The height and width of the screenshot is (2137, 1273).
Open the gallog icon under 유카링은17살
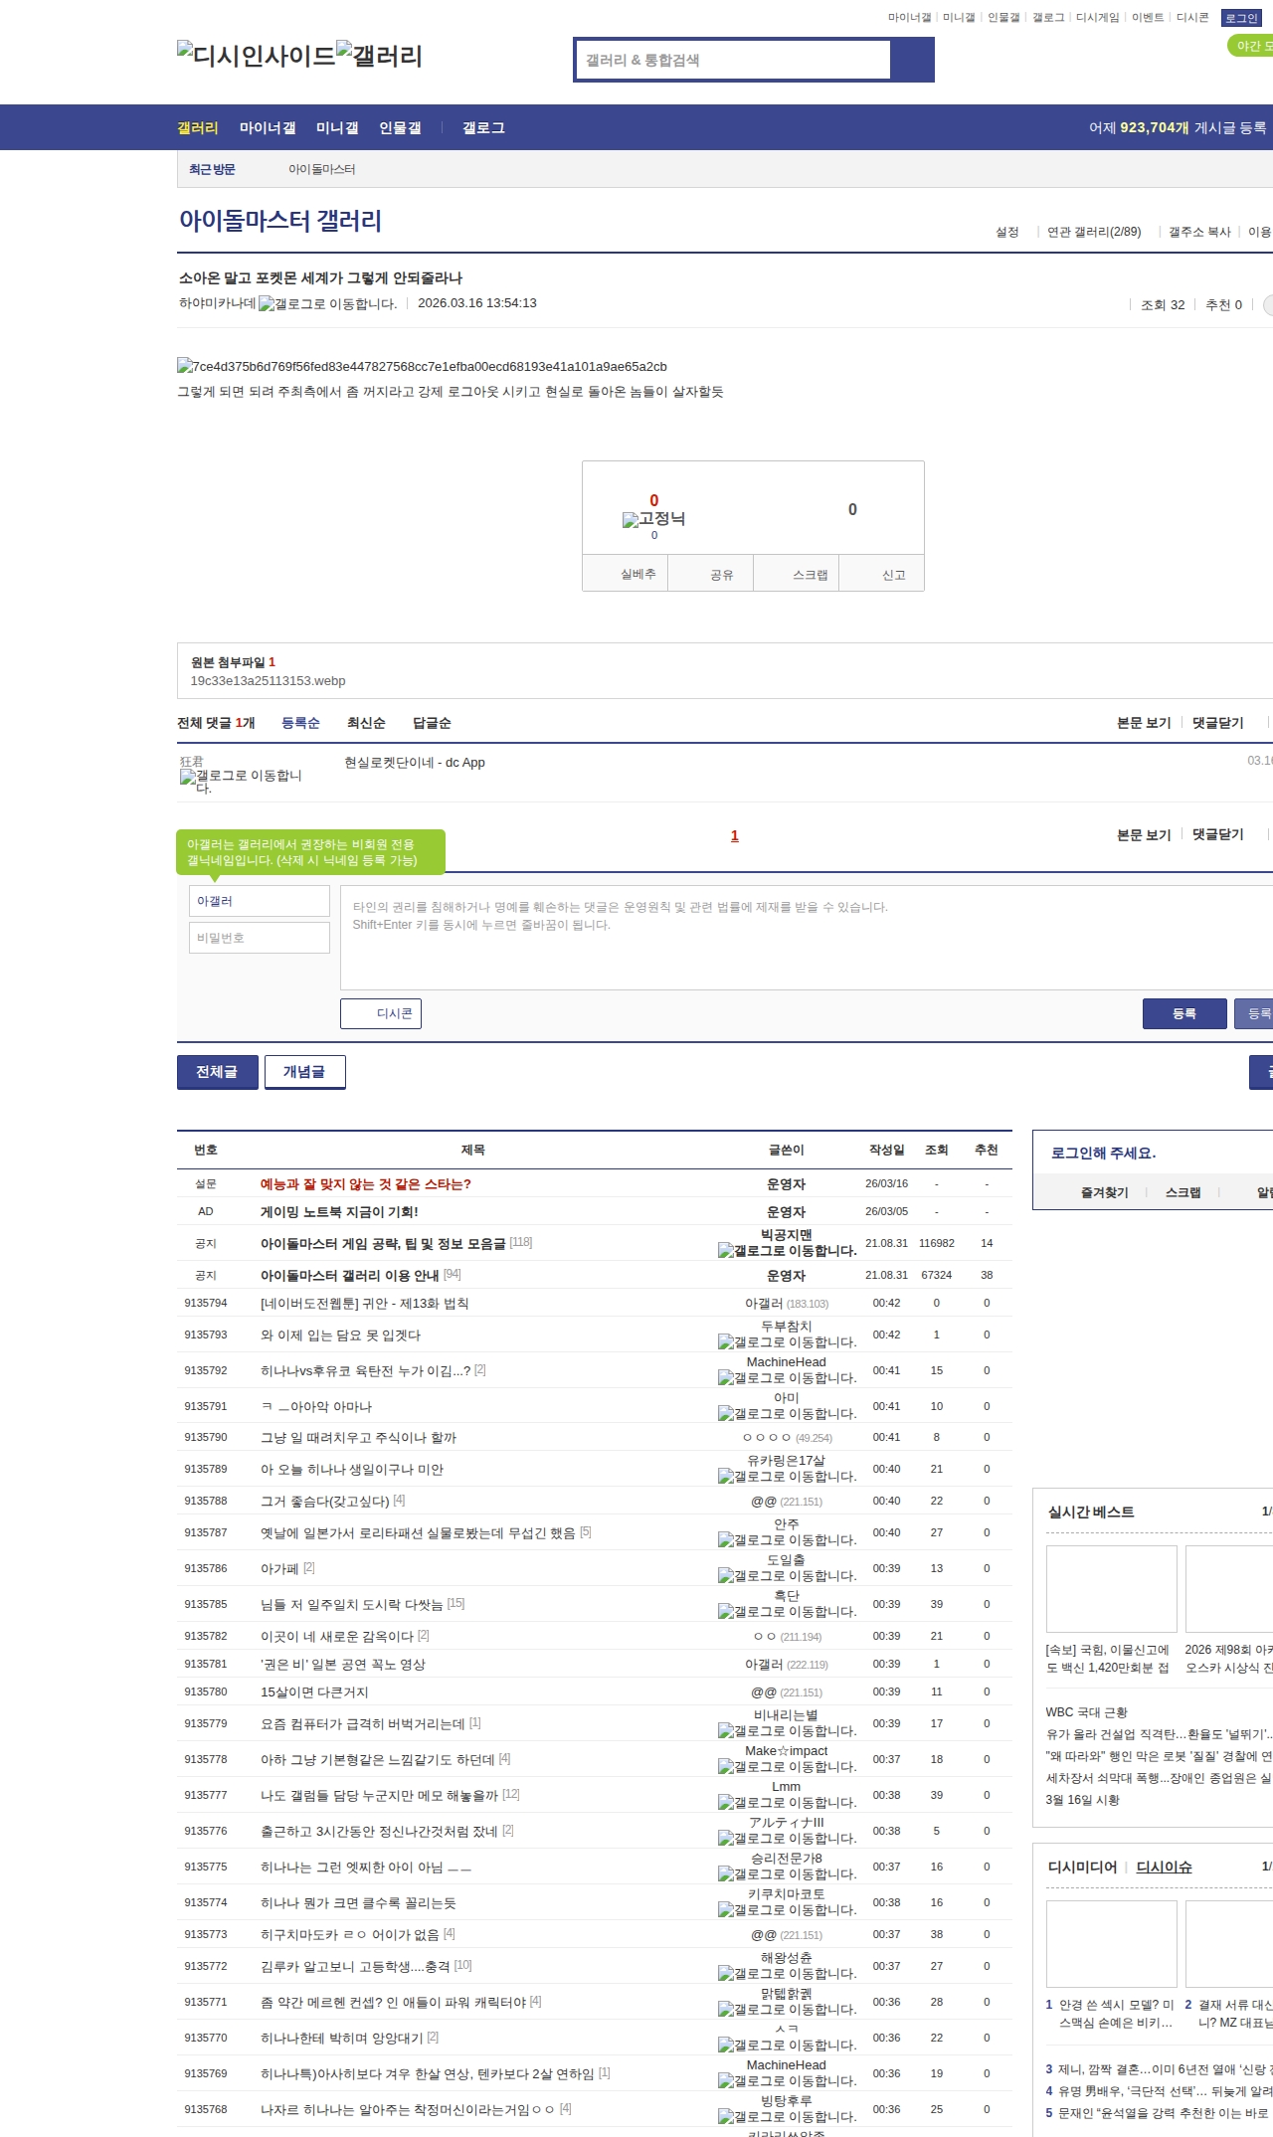tap(787, 1477)
